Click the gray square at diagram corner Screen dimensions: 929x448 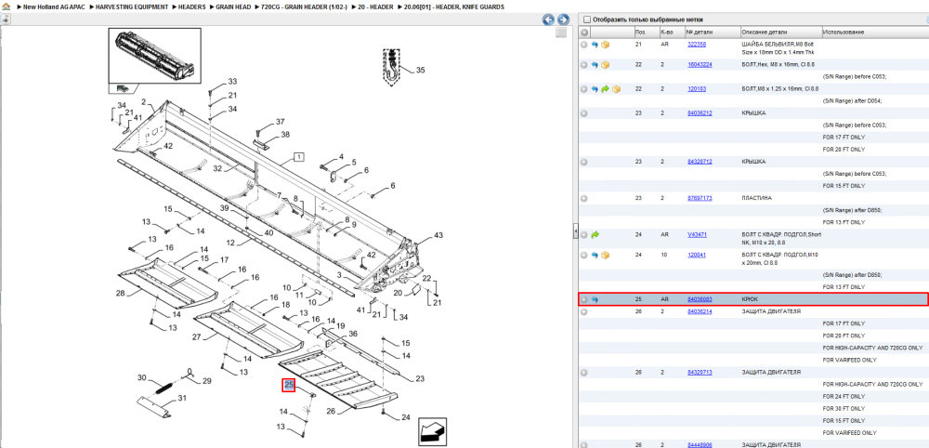click(561, 33)
